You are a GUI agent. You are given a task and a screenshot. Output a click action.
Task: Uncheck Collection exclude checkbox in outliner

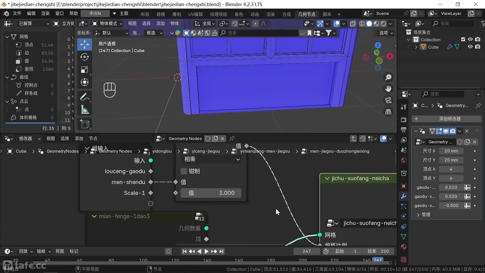pos(463,39)
